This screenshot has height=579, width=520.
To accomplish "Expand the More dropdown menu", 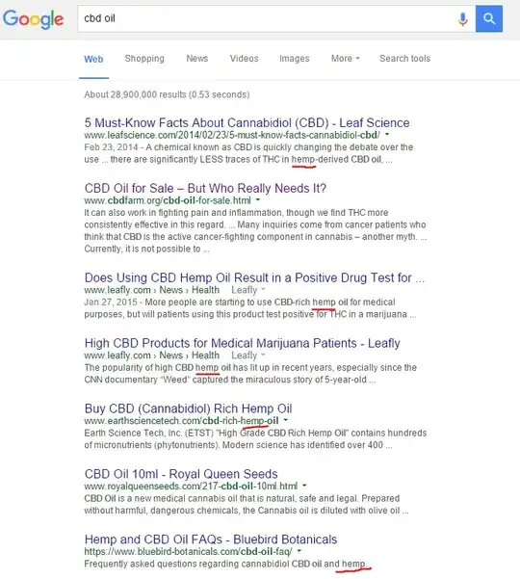I will (x=345, y=59).
